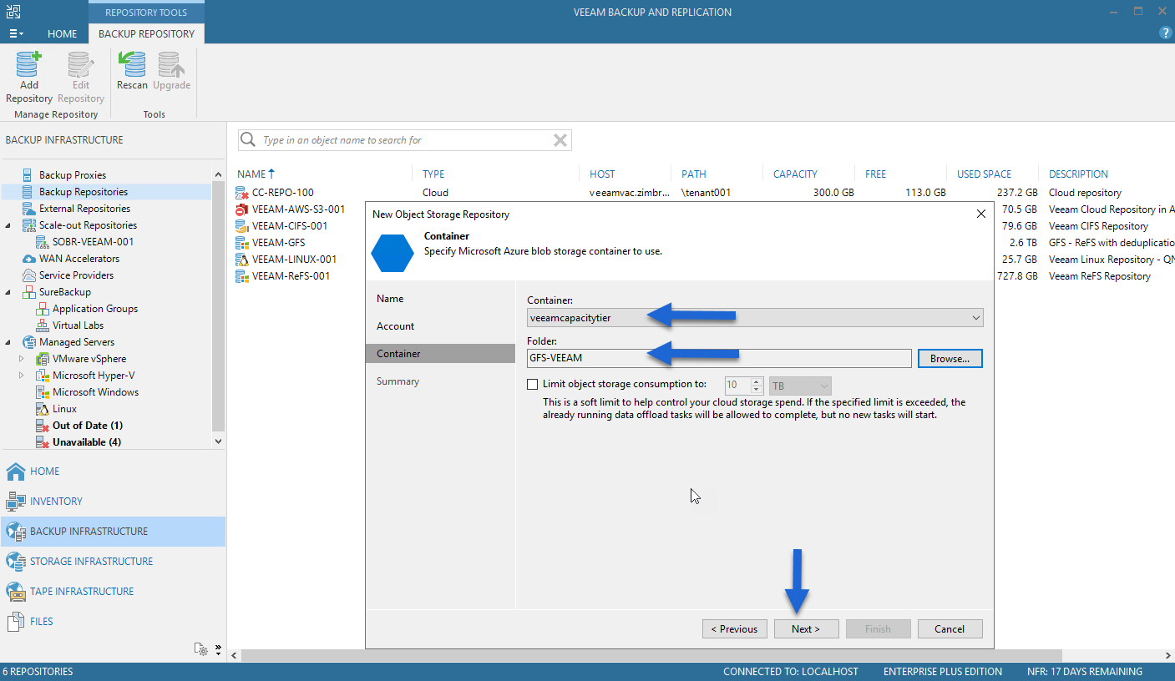This screenshot has height=681, width=1175.
Task: Select Service Providers in the tree
Action: click(76, 275)
